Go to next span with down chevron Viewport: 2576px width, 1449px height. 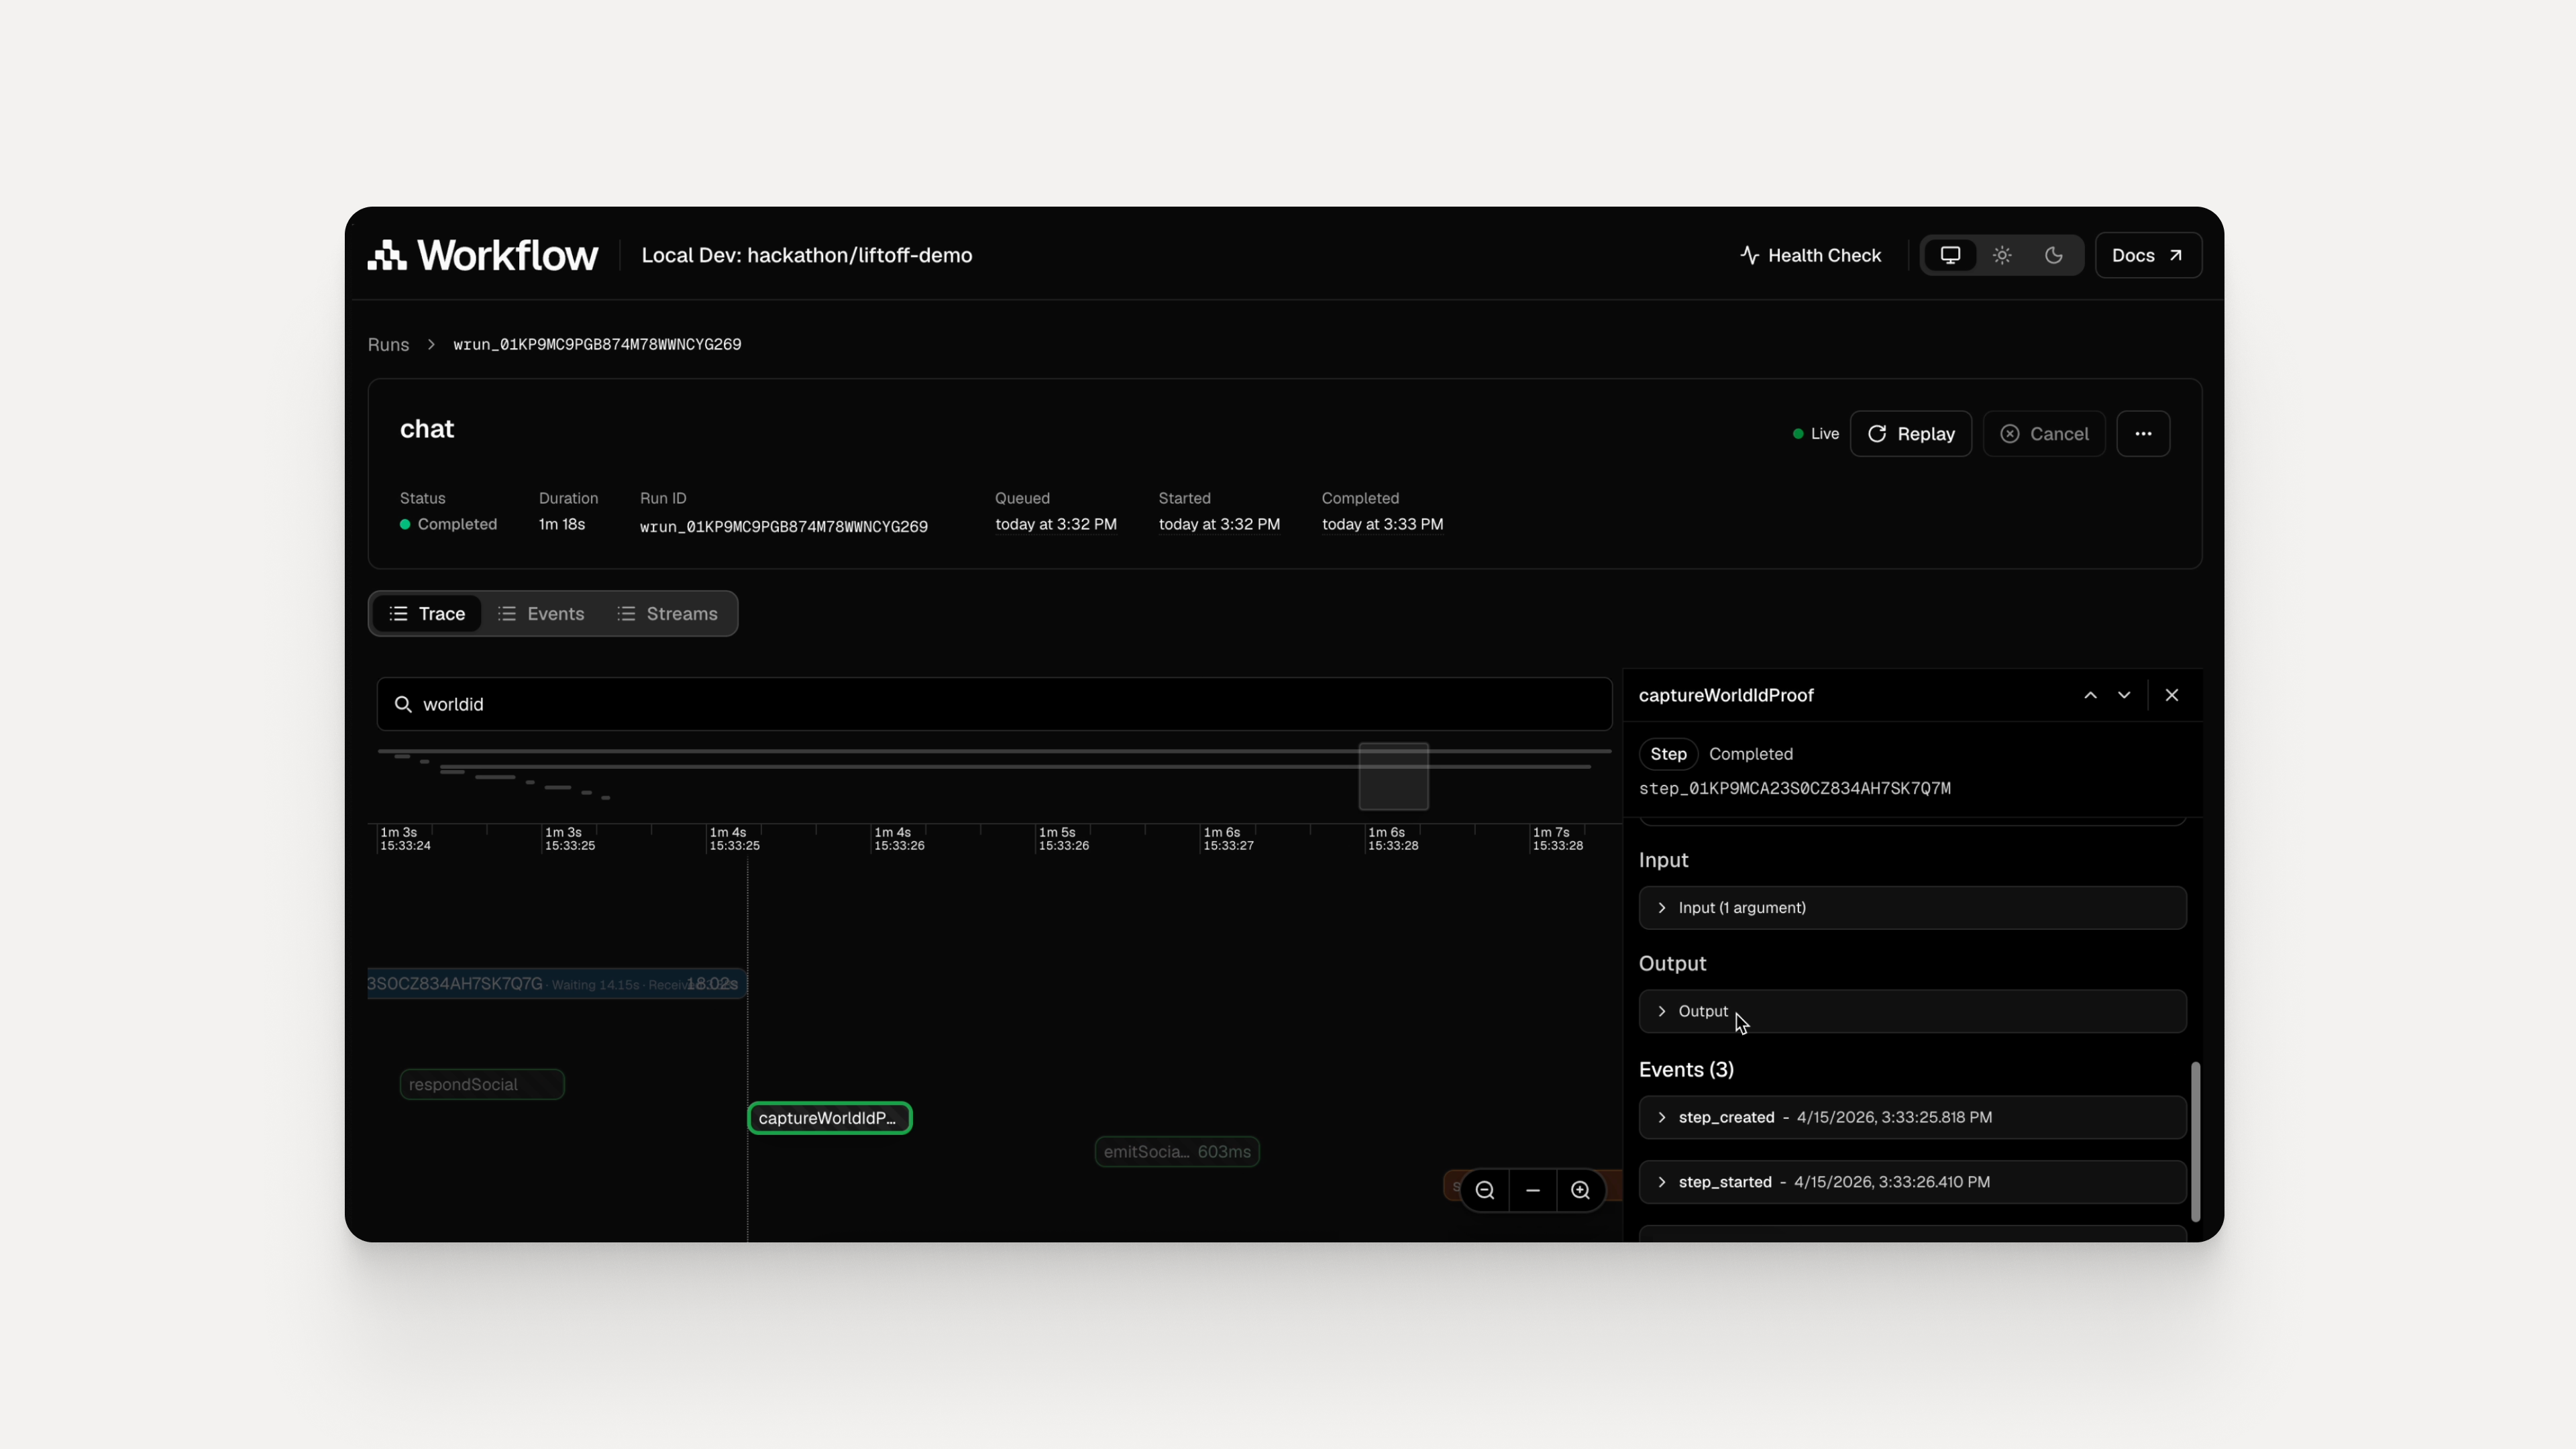coord(2124,695)
